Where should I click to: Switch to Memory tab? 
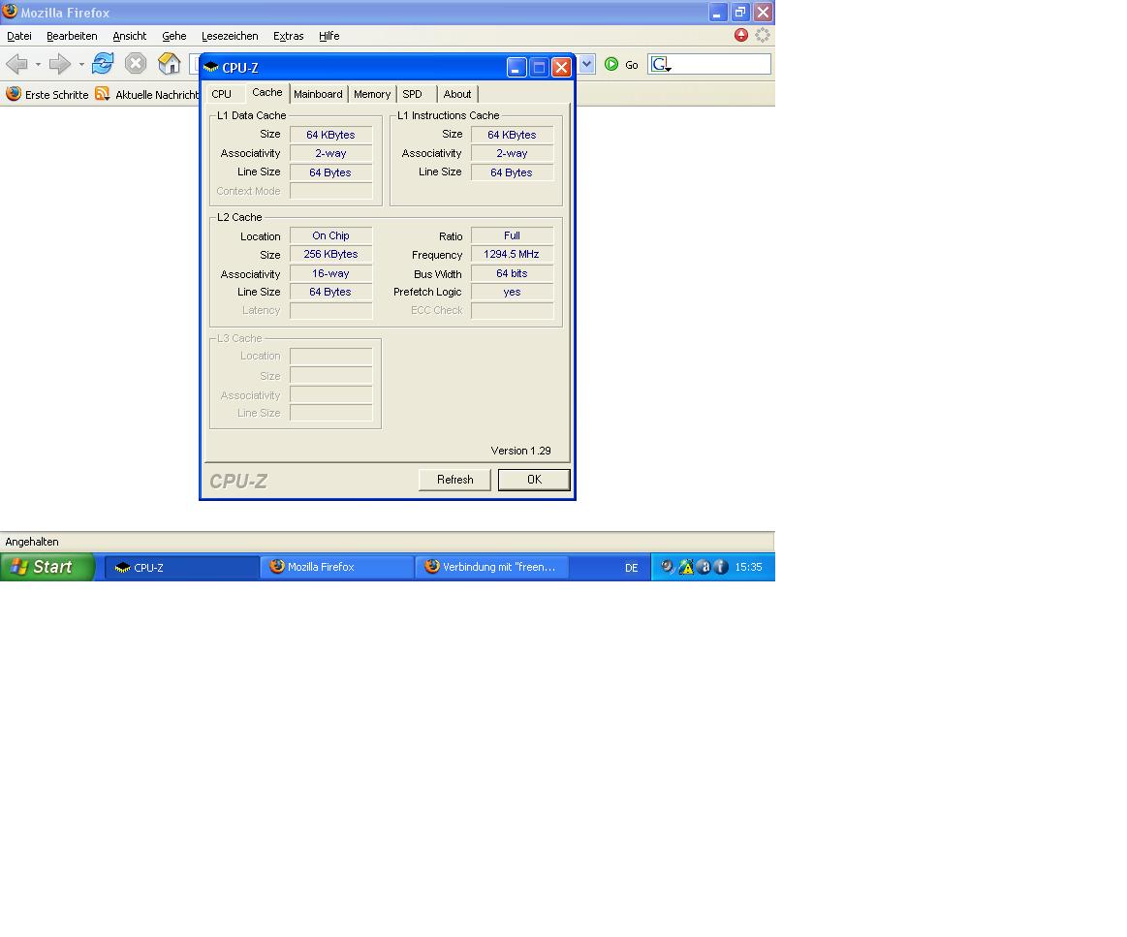click(372, 94)
